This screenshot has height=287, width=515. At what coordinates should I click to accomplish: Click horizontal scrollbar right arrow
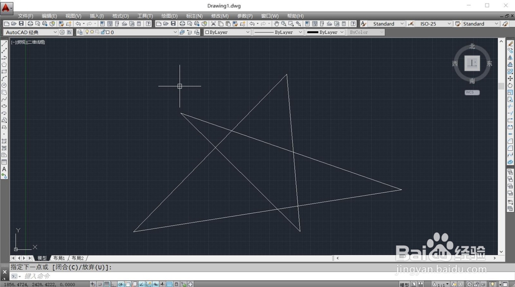pos(494,258)
